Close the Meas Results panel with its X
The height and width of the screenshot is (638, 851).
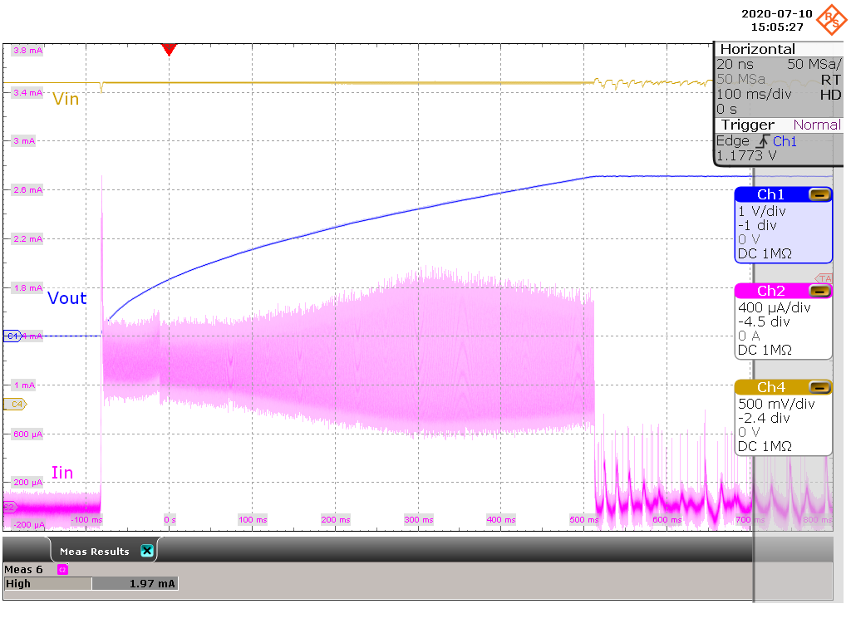146,550
